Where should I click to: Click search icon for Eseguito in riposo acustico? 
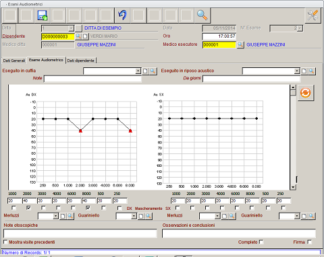point(312,71)
